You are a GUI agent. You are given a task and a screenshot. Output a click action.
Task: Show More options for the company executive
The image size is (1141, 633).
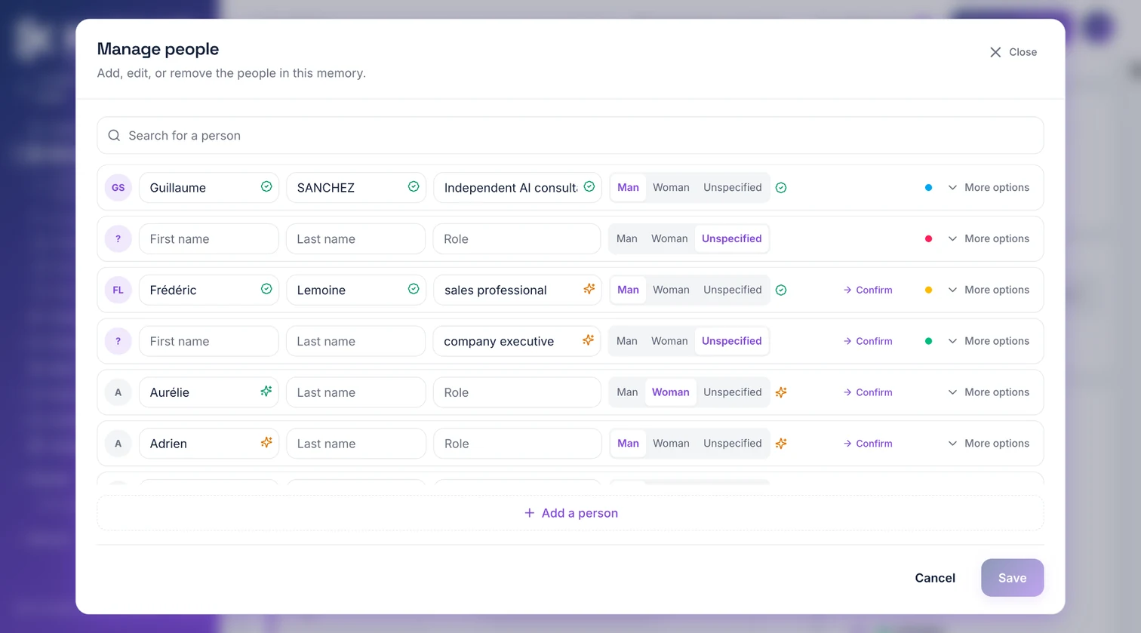click(x=989, y=341)
